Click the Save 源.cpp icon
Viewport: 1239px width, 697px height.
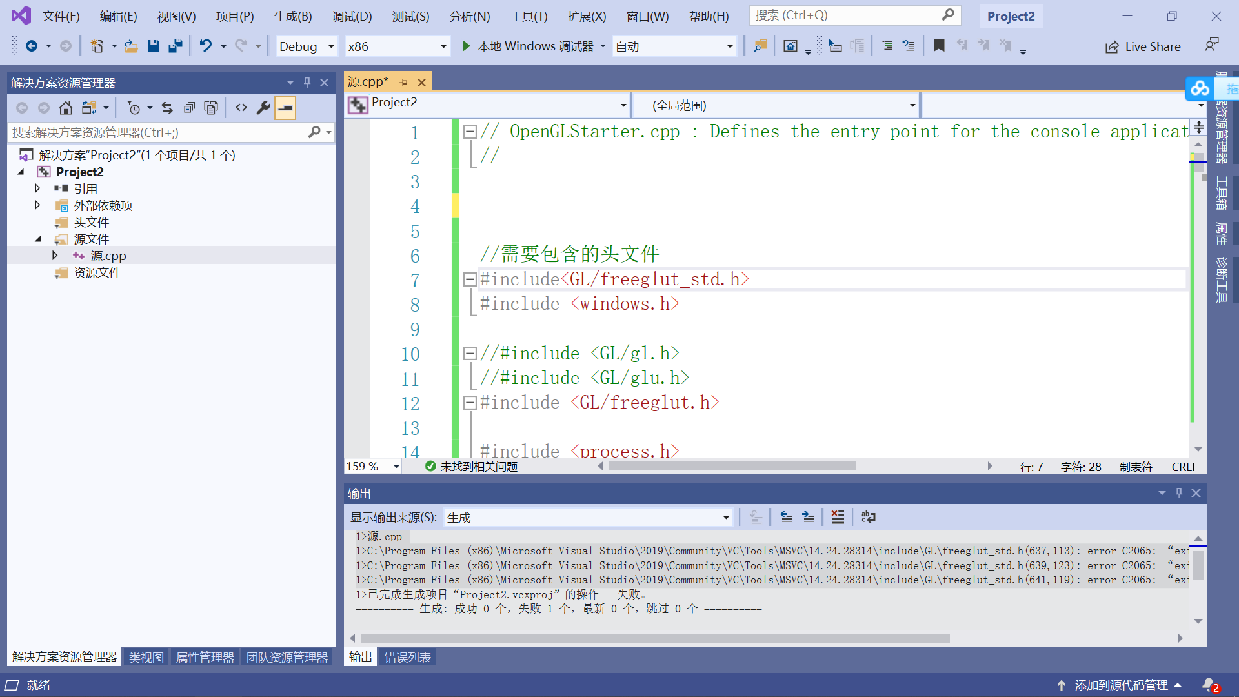click(154, 46)
